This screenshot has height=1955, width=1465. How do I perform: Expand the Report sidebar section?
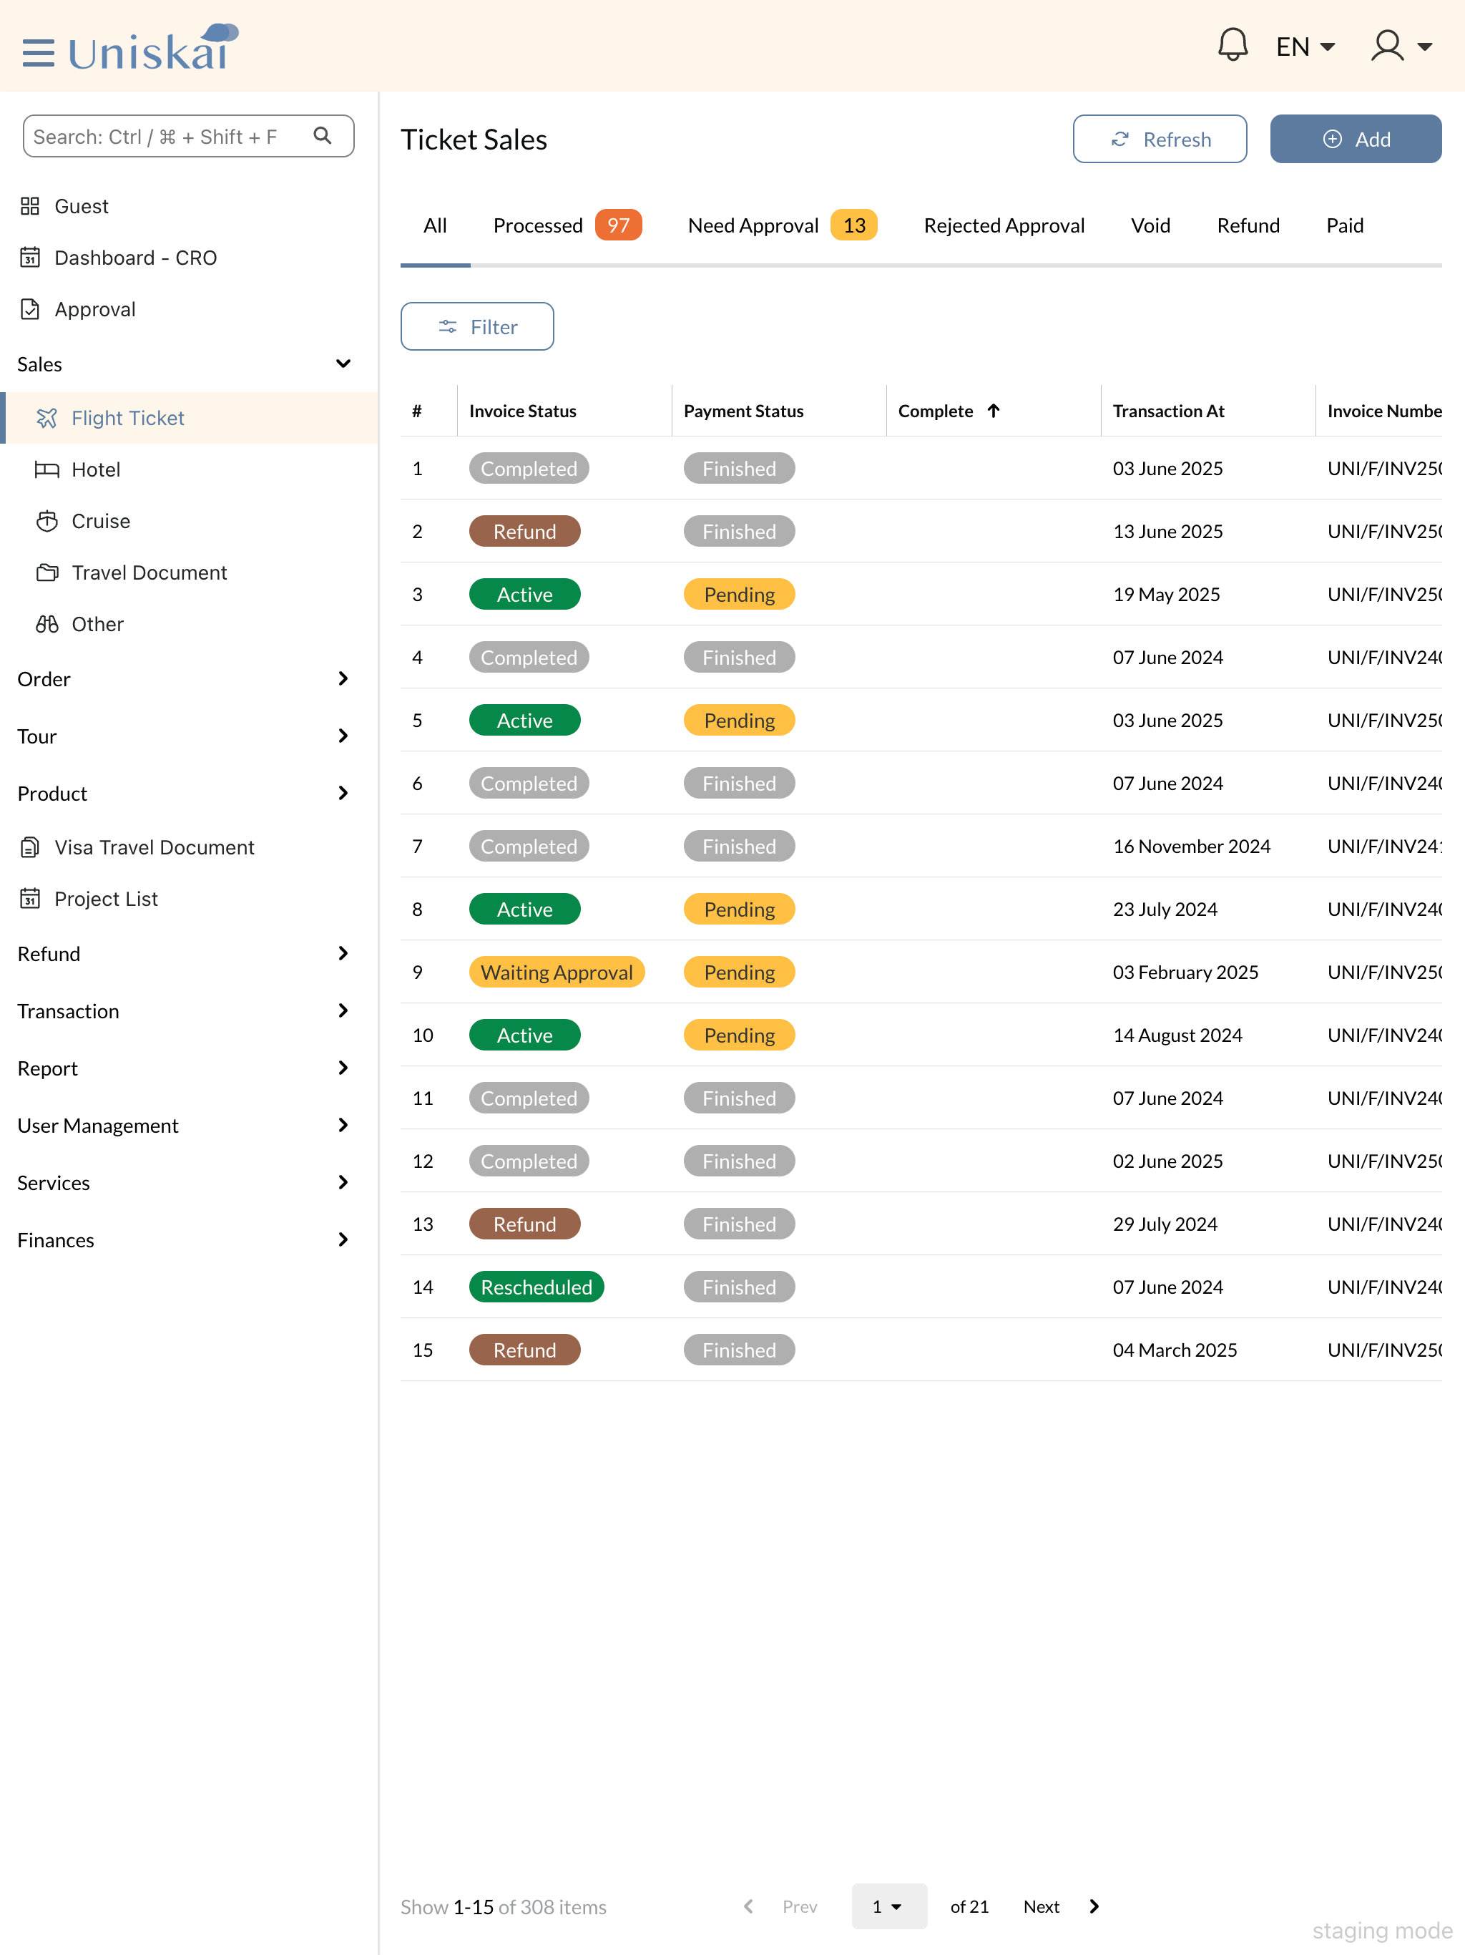point(343,1068)
